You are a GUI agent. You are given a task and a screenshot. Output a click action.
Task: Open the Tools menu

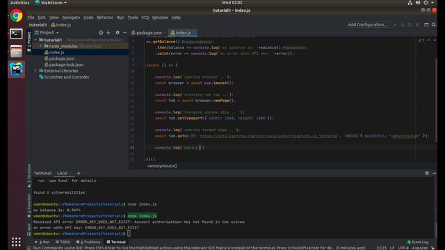pos(133,17)
